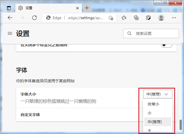This screenshot has width=184, height=134.
Task: Refresh the page with reload icon
Action: tap(34, 18)
